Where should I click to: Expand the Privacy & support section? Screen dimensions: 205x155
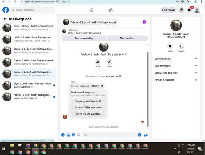(176, 80)
